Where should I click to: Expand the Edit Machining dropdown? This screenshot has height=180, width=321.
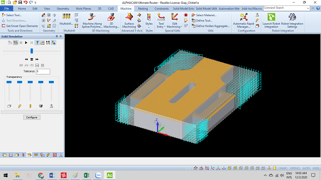click(174, 20)
